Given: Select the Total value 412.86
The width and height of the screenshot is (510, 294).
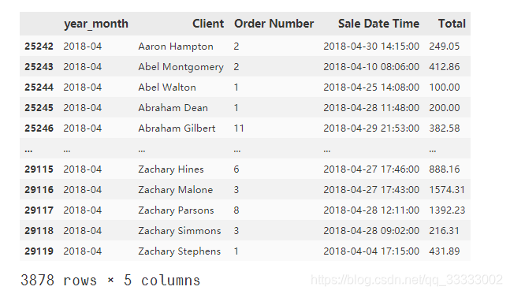Looking at the screenshot, I should [x=444, y=67].
